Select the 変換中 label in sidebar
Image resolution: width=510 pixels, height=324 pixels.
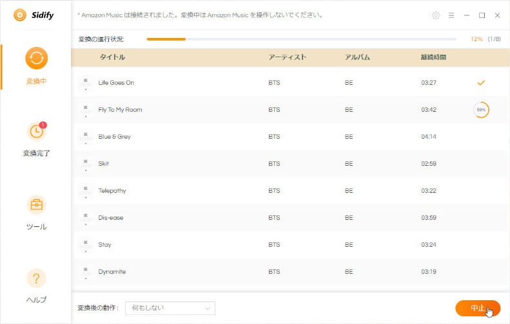point(36,81)
